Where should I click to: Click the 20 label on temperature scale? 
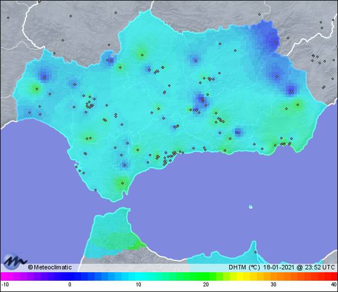[206, 285]
